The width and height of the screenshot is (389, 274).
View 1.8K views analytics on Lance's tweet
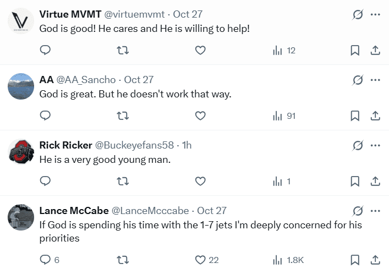tap(288, 260)
